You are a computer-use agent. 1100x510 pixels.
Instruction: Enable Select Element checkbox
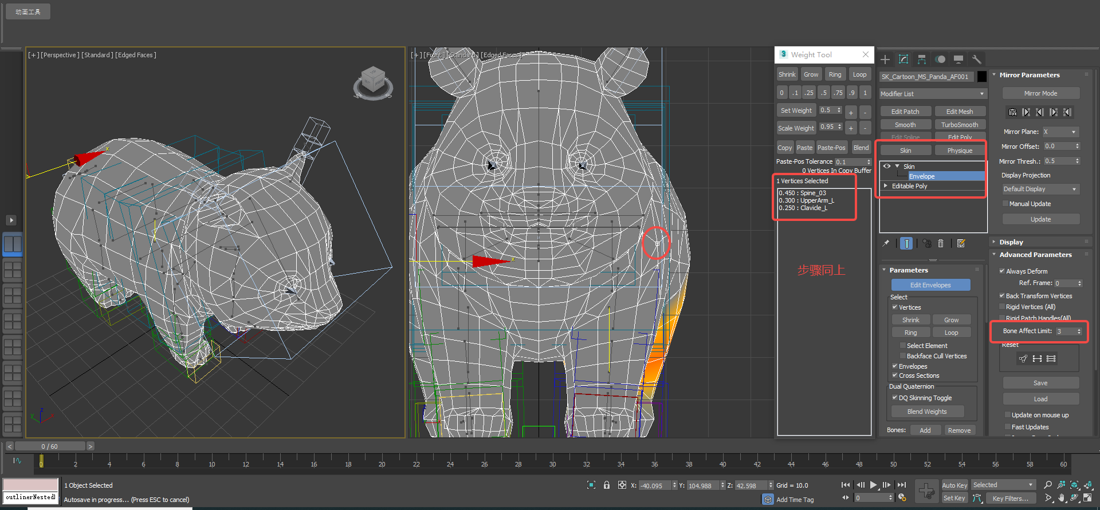[903, 346]
